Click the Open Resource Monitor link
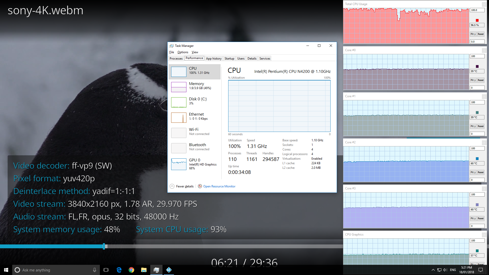 (219, 186)
